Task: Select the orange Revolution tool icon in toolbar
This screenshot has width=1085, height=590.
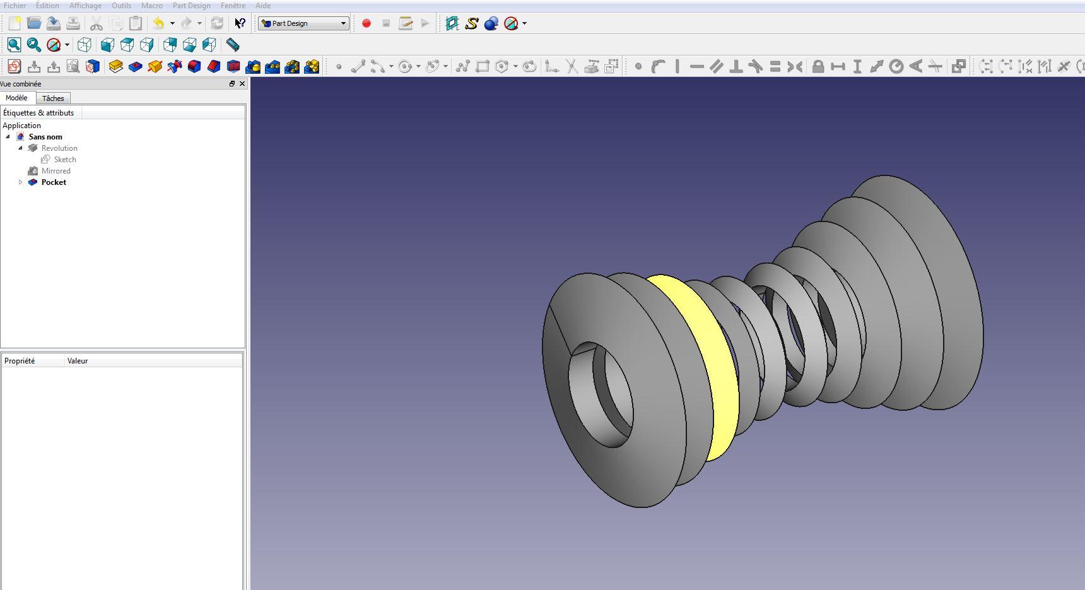Action: (155, 66)
